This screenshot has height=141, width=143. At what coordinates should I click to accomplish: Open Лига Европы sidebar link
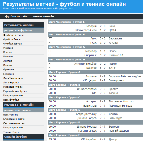[x=11, y=83]
